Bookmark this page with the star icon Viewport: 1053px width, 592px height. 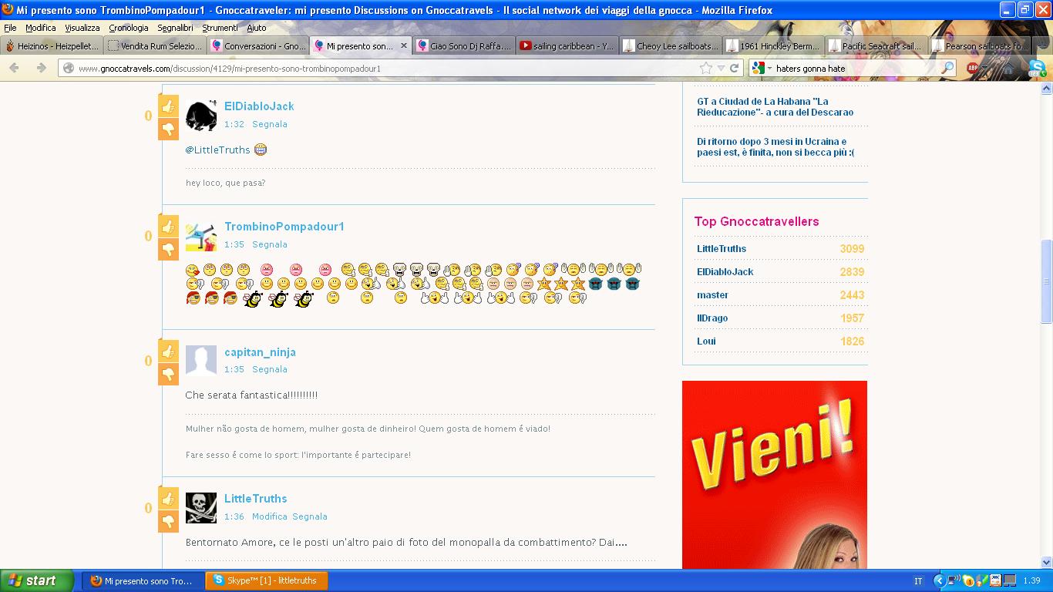tap(705, 68)
